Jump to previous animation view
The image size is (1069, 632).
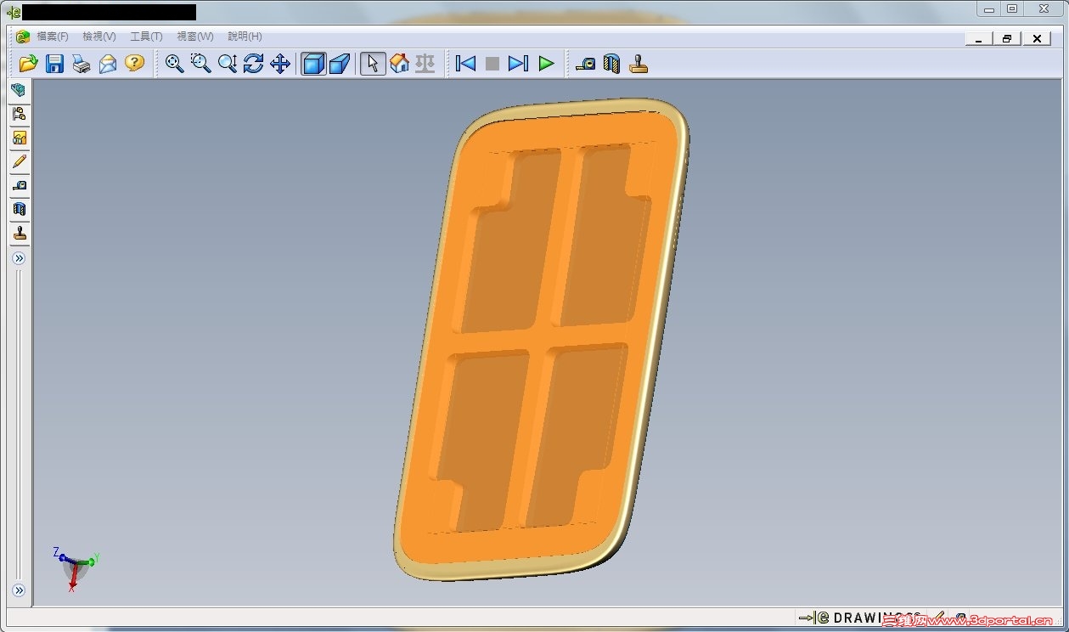pos(465,64)
